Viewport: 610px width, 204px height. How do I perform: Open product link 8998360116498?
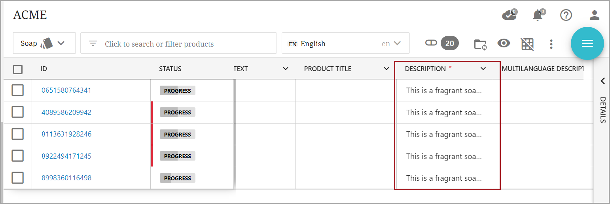[x=66, y=178]
